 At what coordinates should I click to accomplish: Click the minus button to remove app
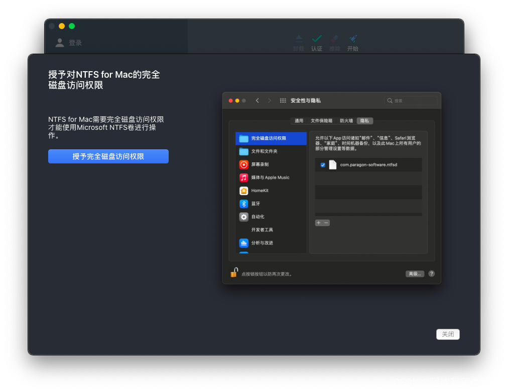(x=326, y=223)
